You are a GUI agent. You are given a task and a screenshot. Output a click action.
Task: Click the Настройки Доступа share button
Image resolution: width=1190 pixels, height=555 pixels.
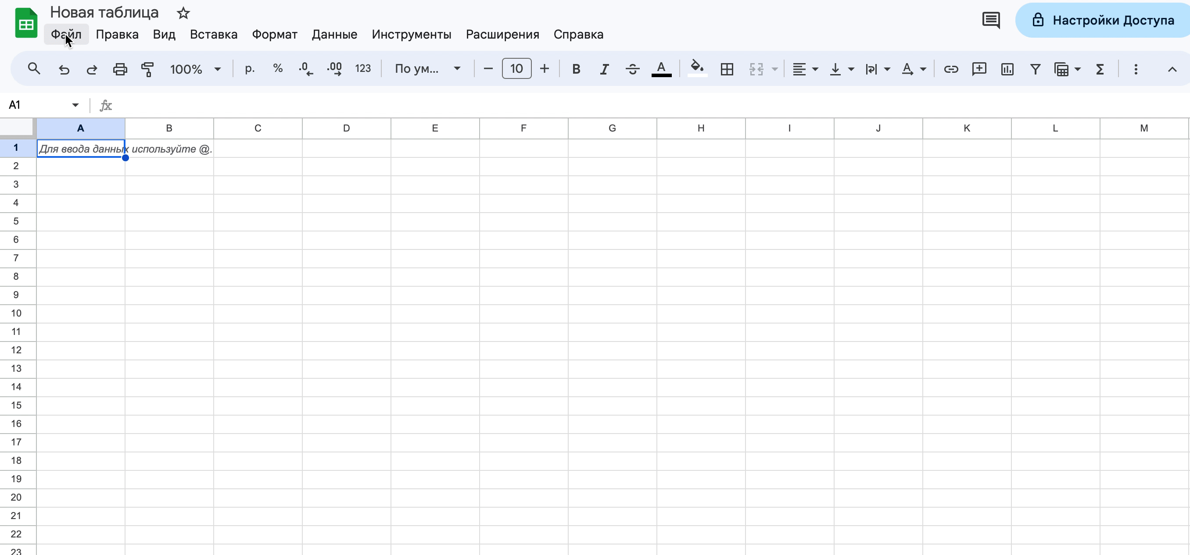click(x=1103, y=20)
